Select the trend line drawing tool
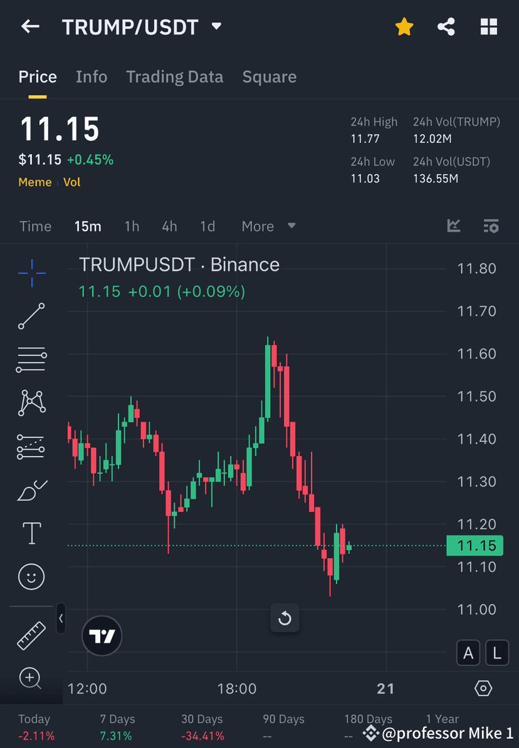The height and width of the screenshot is (748, 519). (x=31, y=316)
